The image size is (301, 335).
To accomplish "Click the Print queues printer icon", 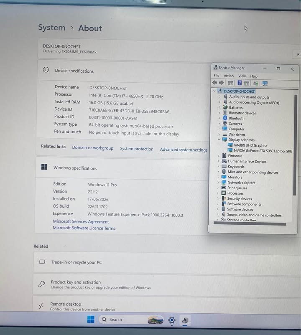I will point(224,188).
